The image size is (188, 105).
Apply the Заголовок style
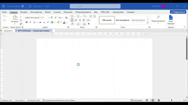point(138,20)
